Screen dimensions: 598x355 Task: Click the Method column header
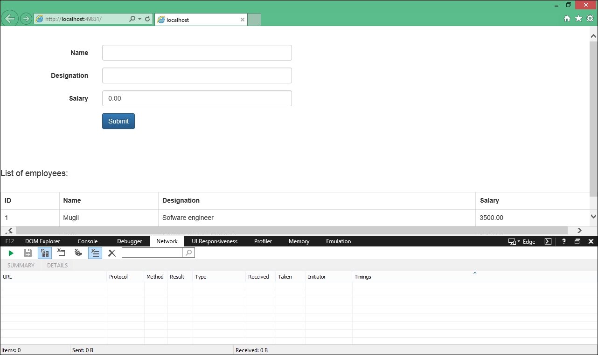point(156,277)
